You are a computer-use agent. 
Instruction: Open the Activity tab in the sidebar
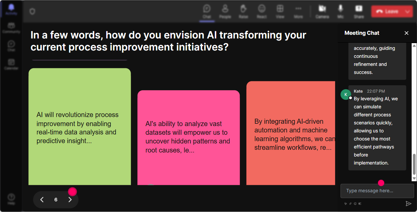[x=11, y=9]
